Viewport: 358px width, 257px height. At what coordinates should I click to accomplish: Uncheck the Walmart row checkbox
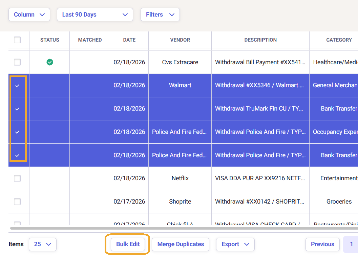point(17,86)
